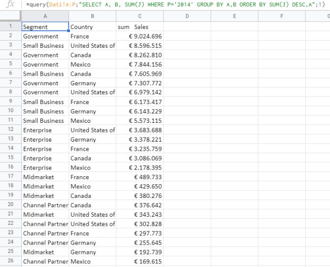Screen dimensions: 330x267
Task: Click the € 169.615 sales cell
Action: pyautogui.click(x=139, y=261)
